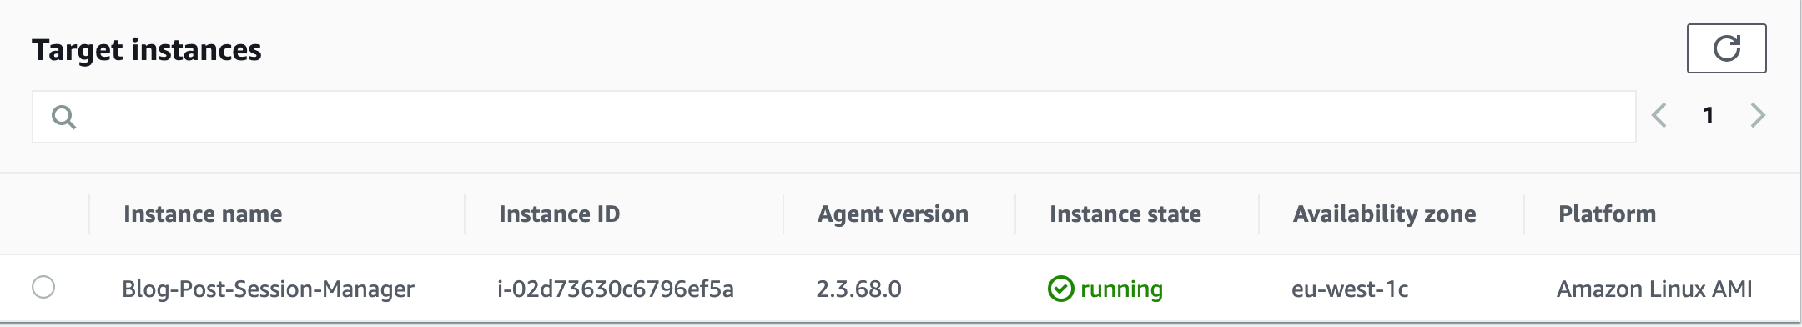
Task: Click the refresh target instances button
Action: [x=1726, y=48]
